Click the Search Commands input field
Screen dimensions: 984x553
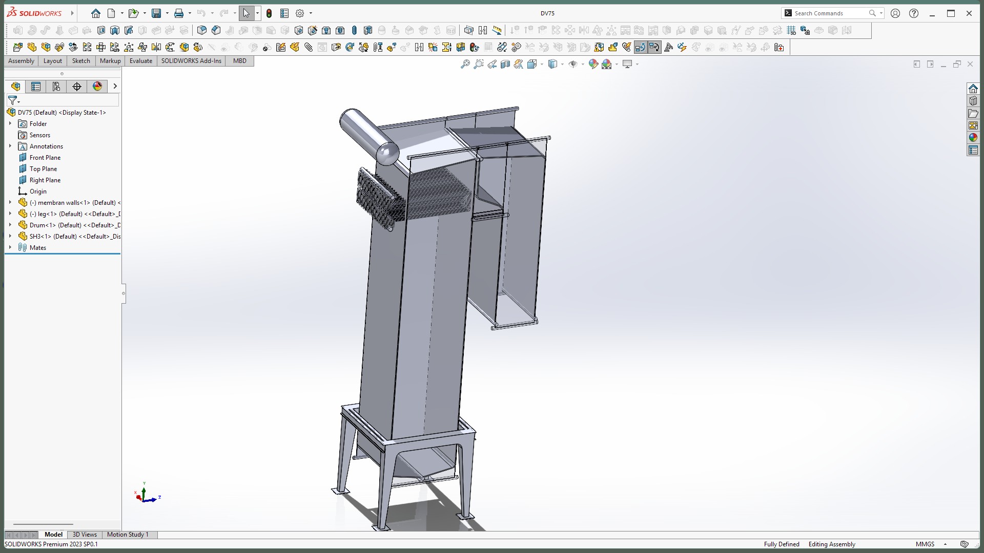(x=829, y=13)
